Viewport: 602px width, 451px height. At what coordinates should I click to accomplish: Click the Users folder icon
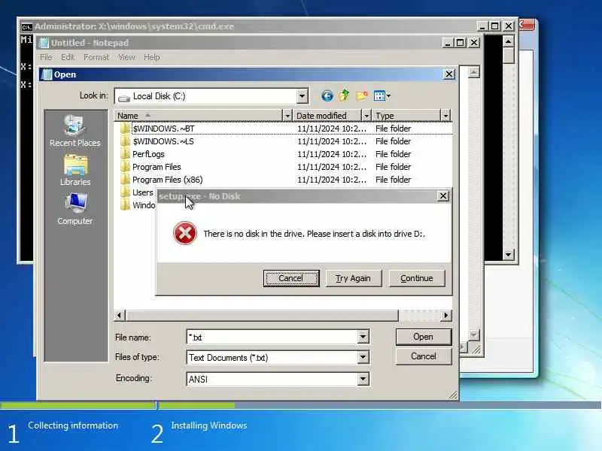124,192
